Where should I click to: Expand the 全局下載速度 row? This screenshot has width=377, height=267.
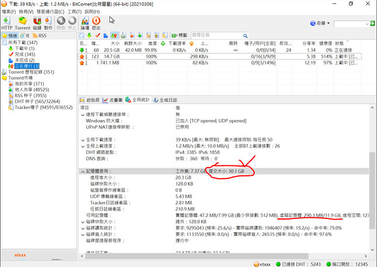(83, 140)
